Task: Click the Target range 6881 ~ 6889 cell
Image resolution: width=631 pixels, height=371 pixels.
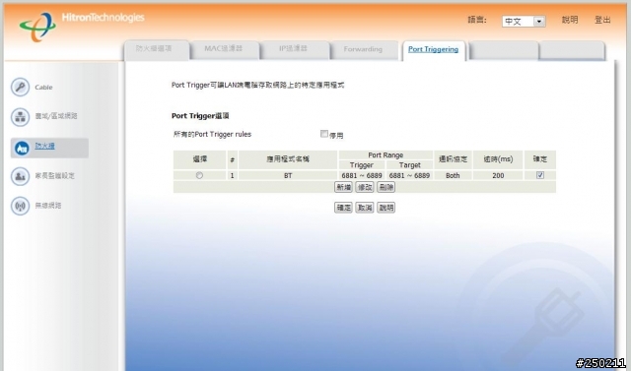Action: 409,175
